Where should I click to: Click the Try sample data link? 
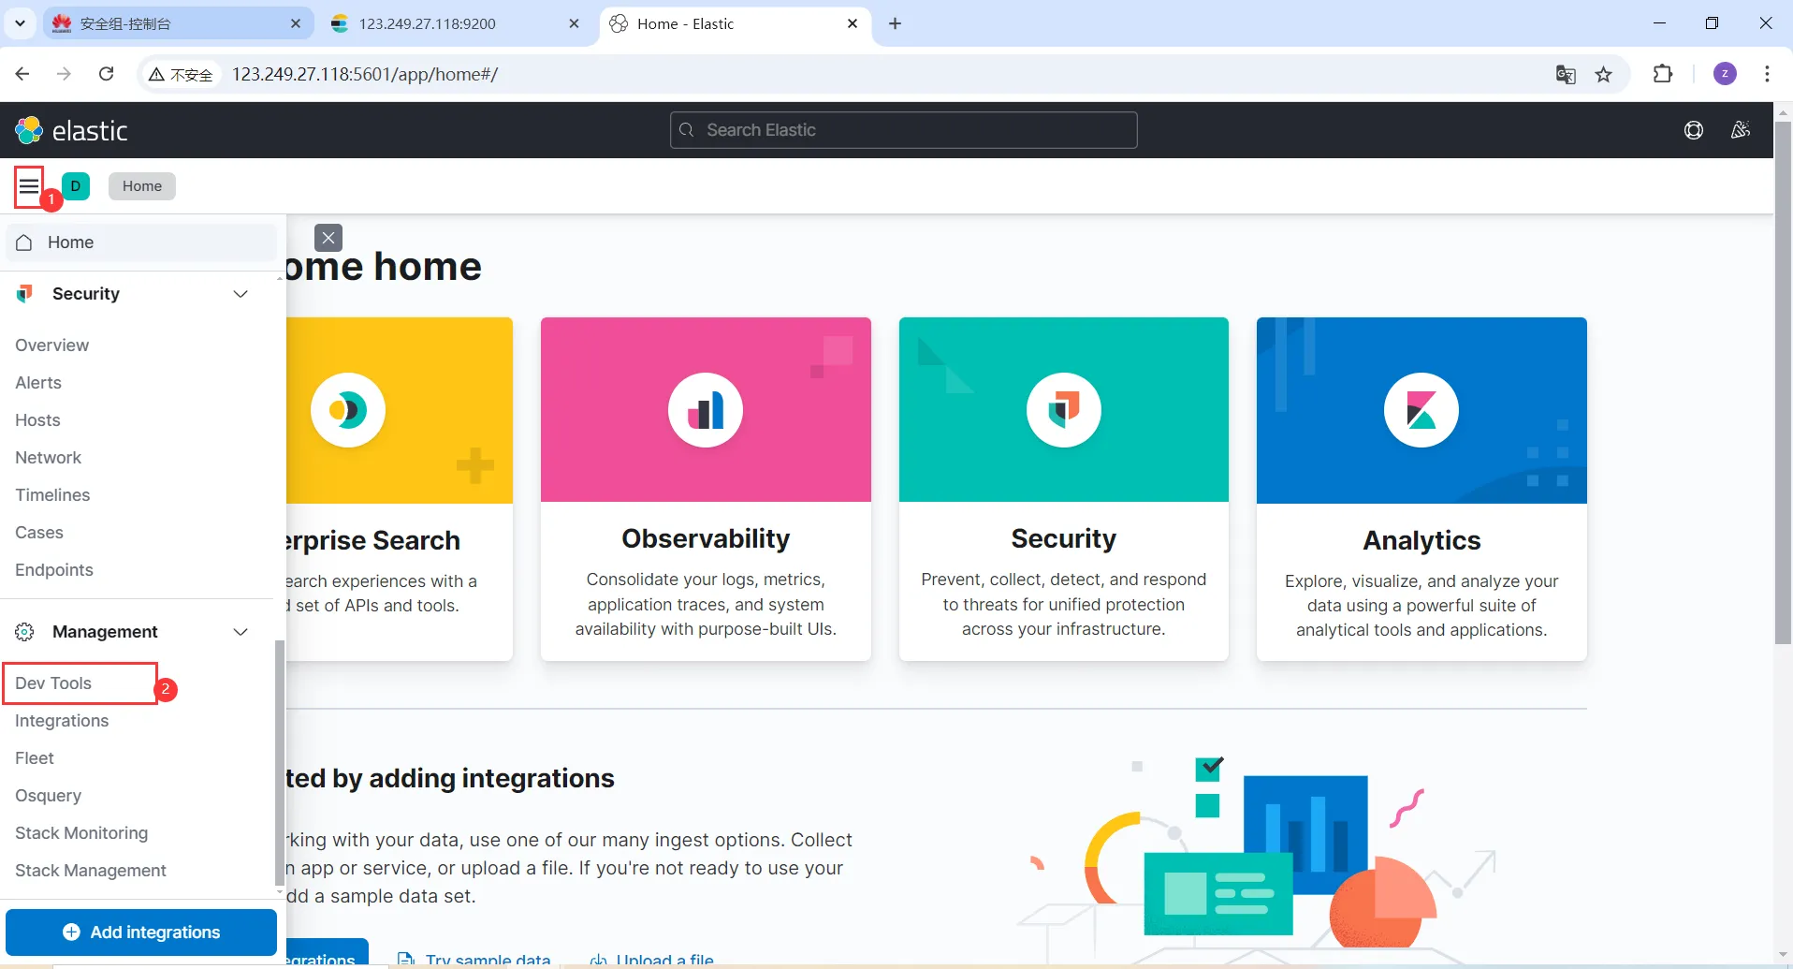(x=474, y=960)
